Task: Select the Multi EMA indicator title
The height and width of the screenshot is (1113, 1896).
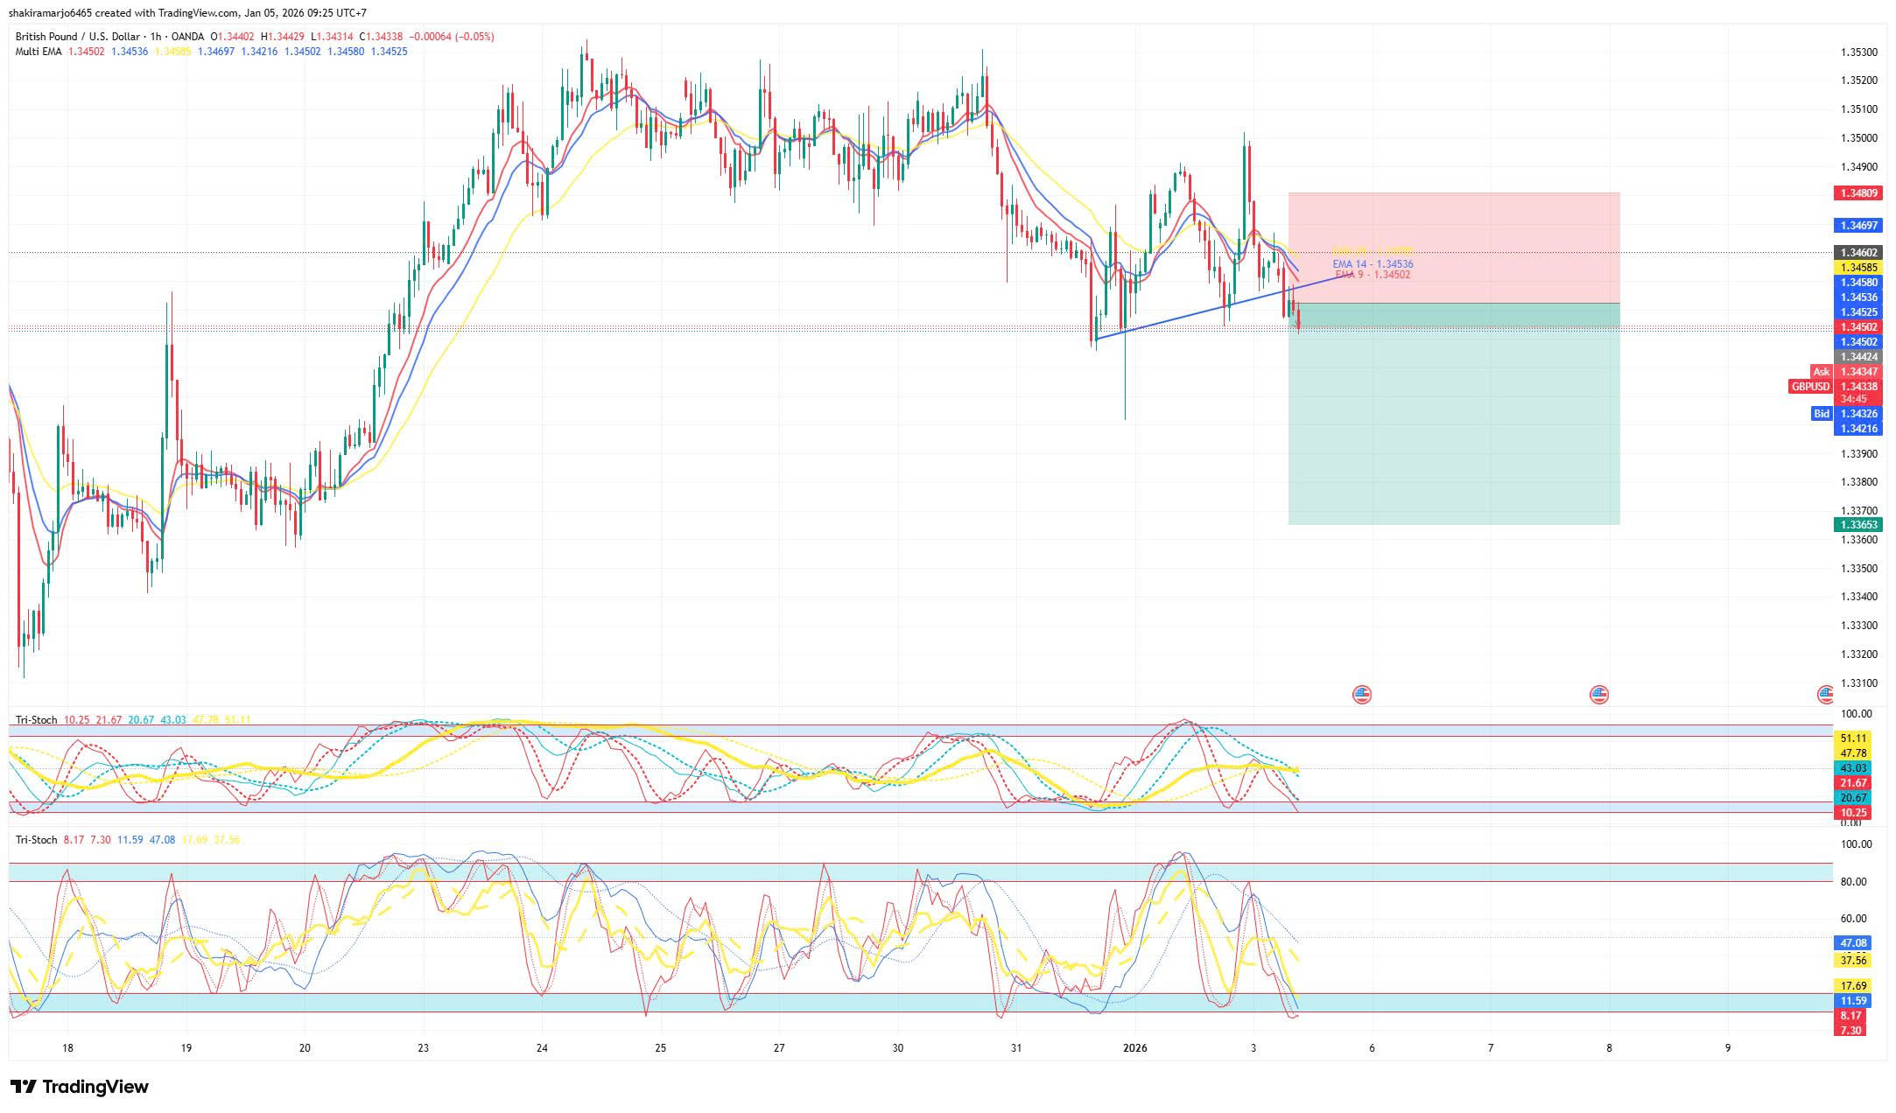Action: tap(39, 52)
